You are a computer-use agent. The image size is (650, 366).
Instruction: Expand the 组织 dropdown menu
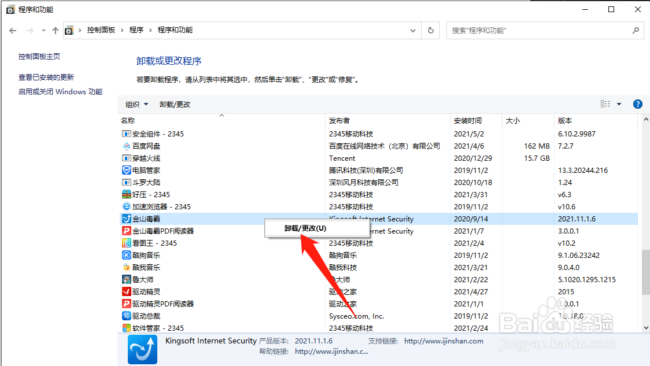pos(136,105)
